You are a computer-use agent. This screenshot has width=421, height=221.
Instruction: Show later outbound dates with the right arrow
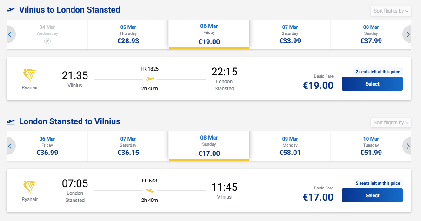(408, 34)
